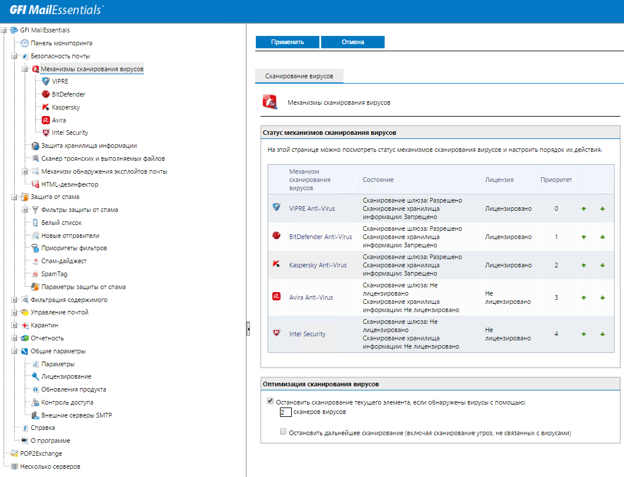Open VIPRE Anti-Virus link in table
The height and width of the screenshot is (477, 624).
click(312, 208)
